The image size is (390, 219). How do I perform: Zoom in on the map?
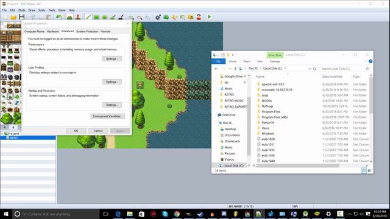[x=131, y=17]
